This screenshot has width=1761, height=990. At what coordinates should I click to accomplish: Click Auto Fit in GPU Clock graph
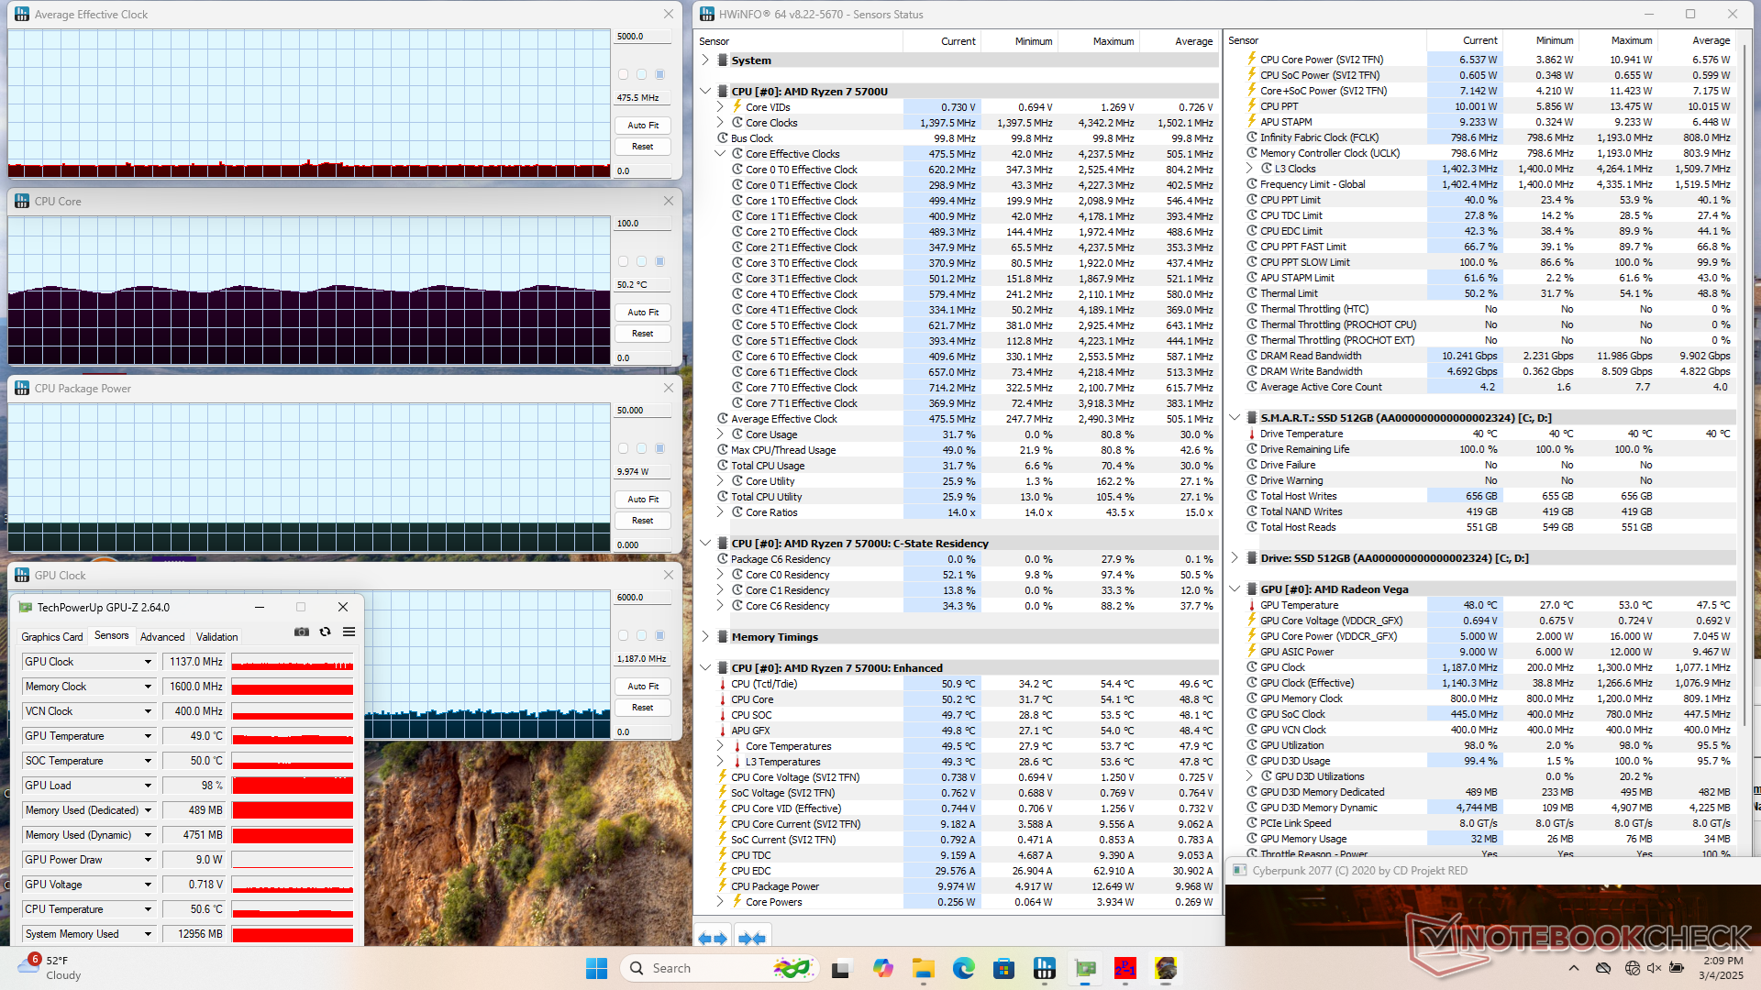click(643, 686)
